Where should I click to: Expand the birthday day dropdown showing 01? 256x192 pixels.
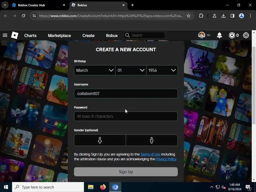(131, 70)
